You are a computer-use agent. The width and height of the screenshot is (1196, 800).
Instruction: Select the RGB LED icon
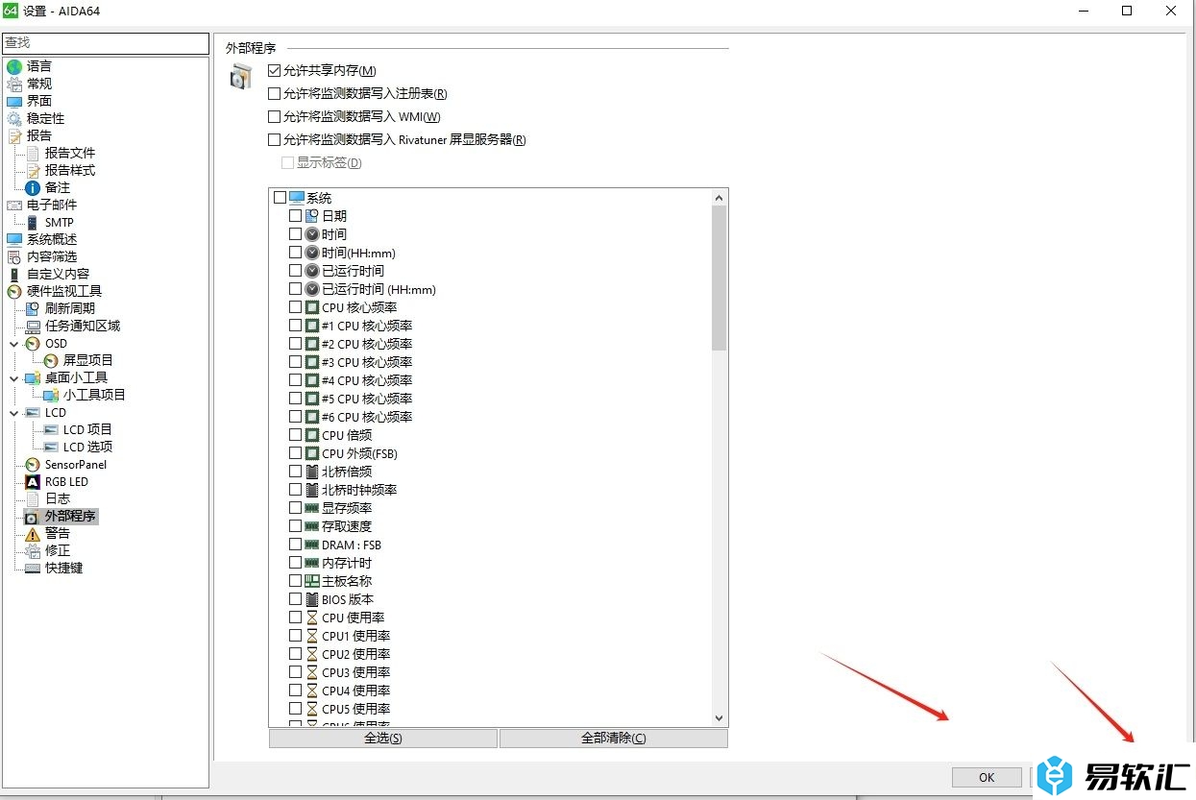[x=33, y=481]
